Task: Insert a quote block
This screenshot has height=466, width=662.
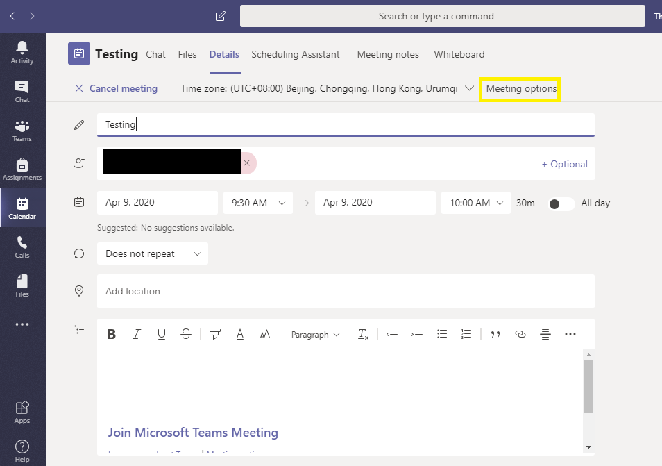Action: 495,334
